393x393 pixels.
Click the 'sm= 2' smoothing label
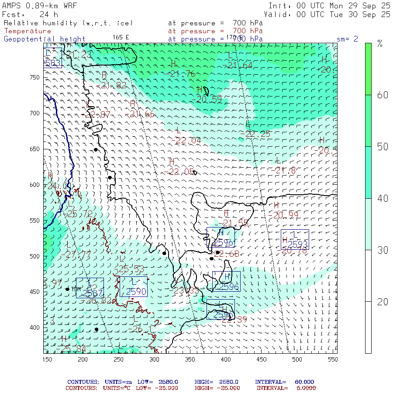point(347,39)
